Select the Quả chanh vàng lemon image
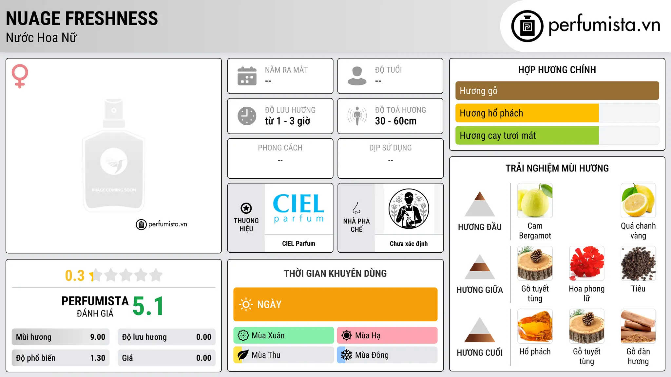 point(638,201)
